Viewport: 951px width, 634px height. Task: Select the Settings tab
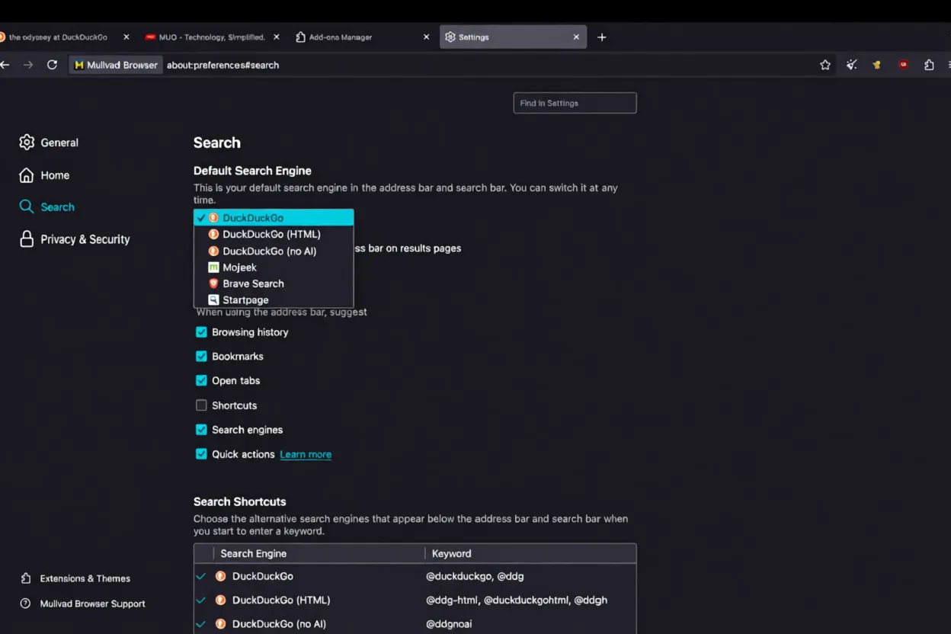pos(513,37)
